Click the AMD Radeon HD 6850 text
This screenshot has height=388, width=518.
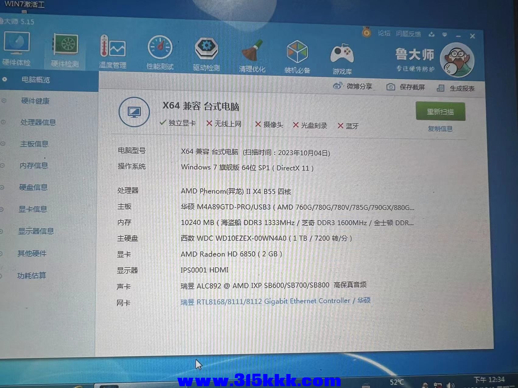pos(231,254)
